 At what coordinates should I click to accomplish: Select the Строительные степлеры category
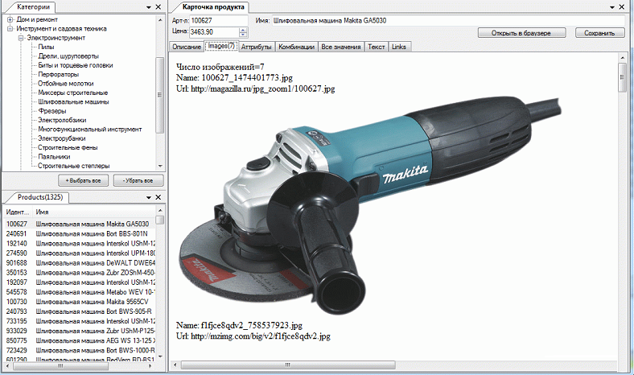[73, 166]
